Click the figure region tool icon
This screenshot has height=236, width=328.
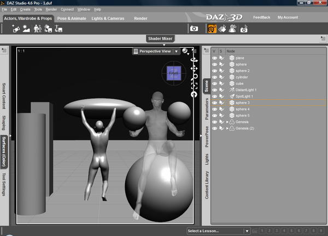(x=233, y=29)
